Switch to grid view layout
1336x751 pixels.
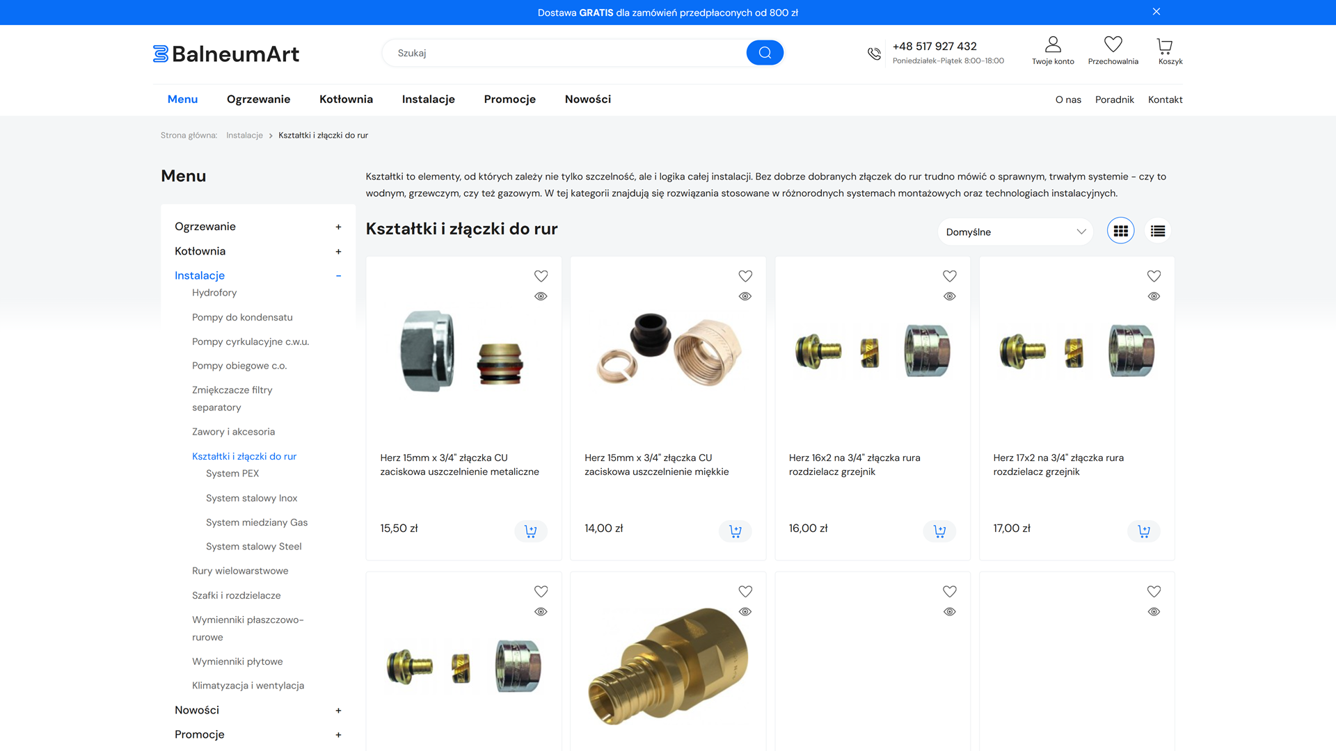pyautogui.click(x=1120, y=232)
